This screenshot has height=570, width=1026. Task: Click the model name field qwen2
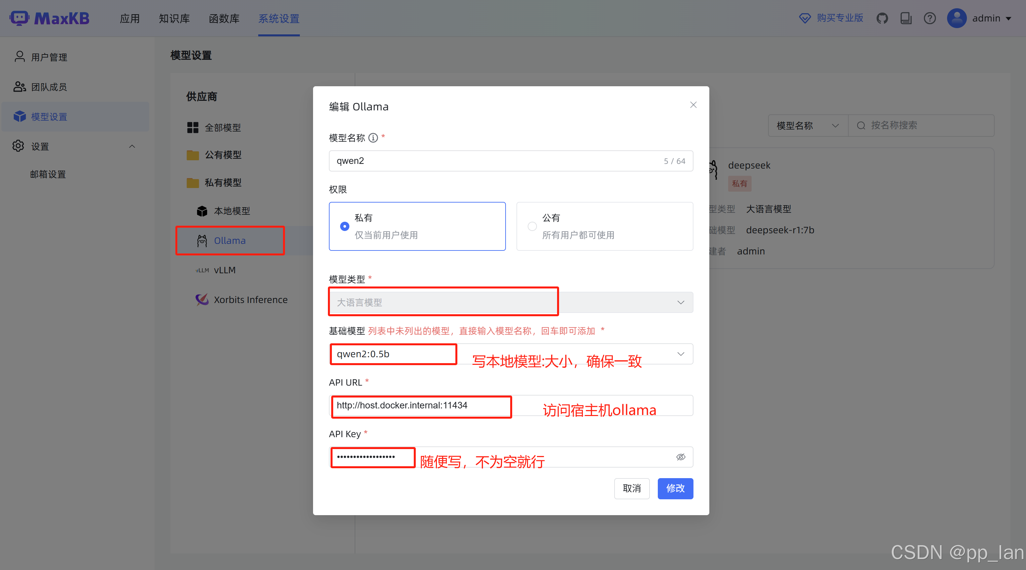511,161
